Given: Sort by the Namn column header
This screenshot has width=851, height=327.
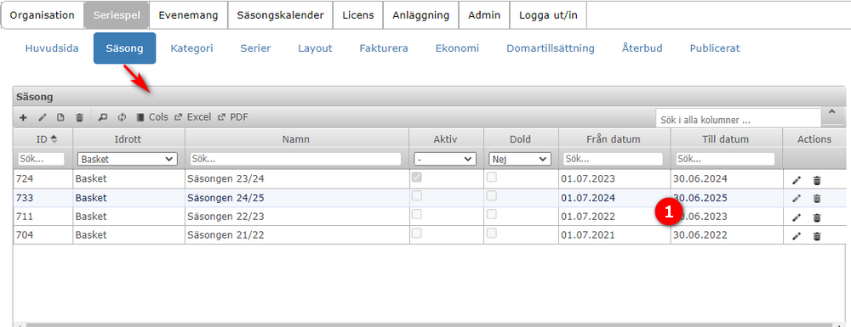Looking at the screenshot, I should pos(296,139).
